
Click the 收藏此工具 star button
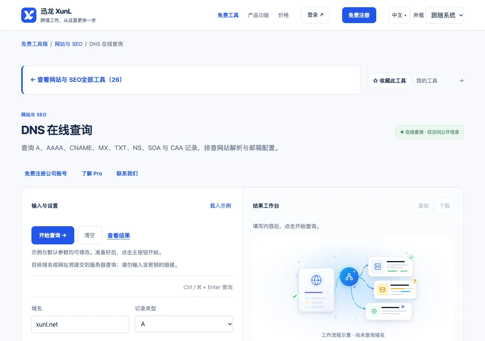390,81
